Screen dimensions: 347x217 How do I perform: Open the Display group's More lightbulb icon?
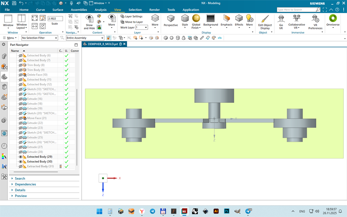click(x=249, y=18)
